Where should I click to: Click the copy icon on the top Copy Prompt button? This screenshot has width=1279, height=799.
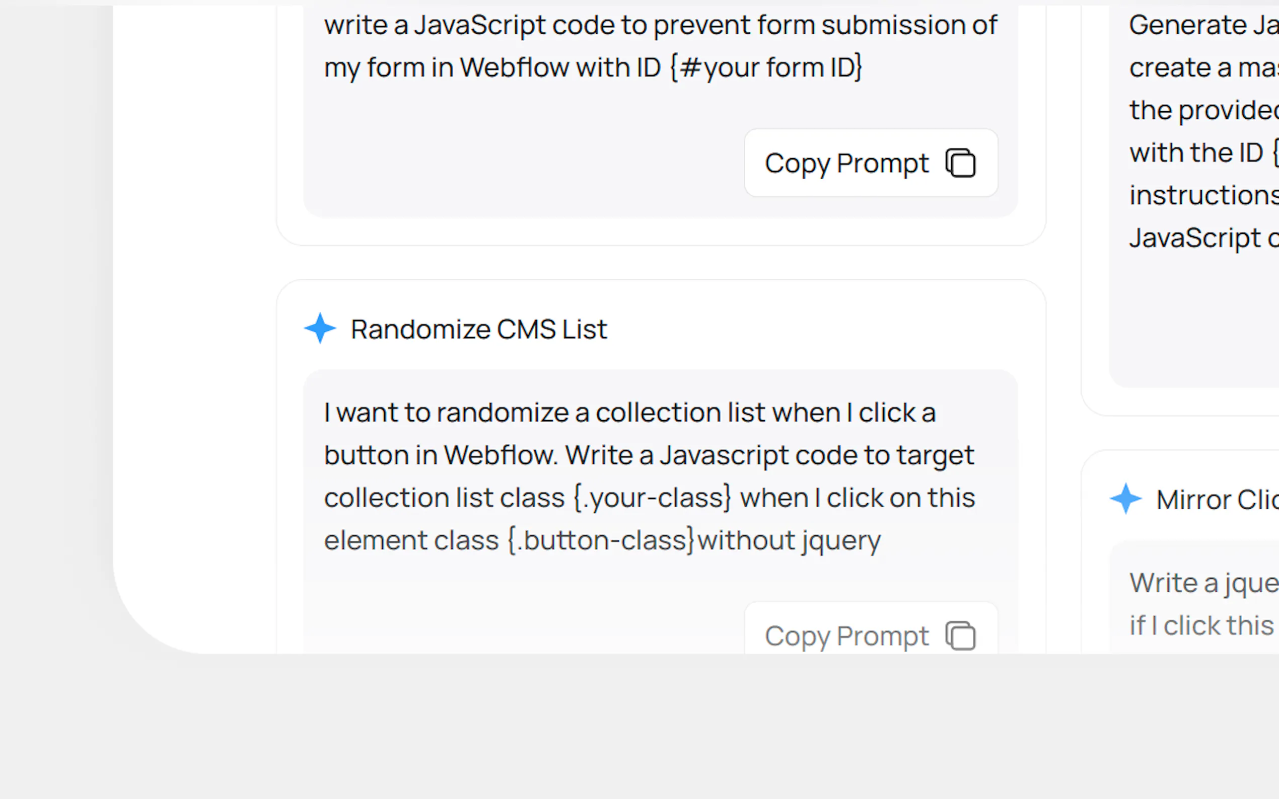[x=959, y=163]
